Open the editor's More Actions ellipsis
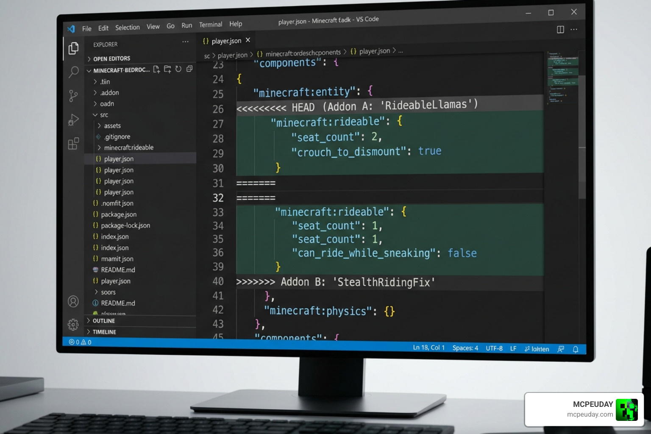Image resolution: width=651 pixels, height=434 pixels. [x=574, y=29]
